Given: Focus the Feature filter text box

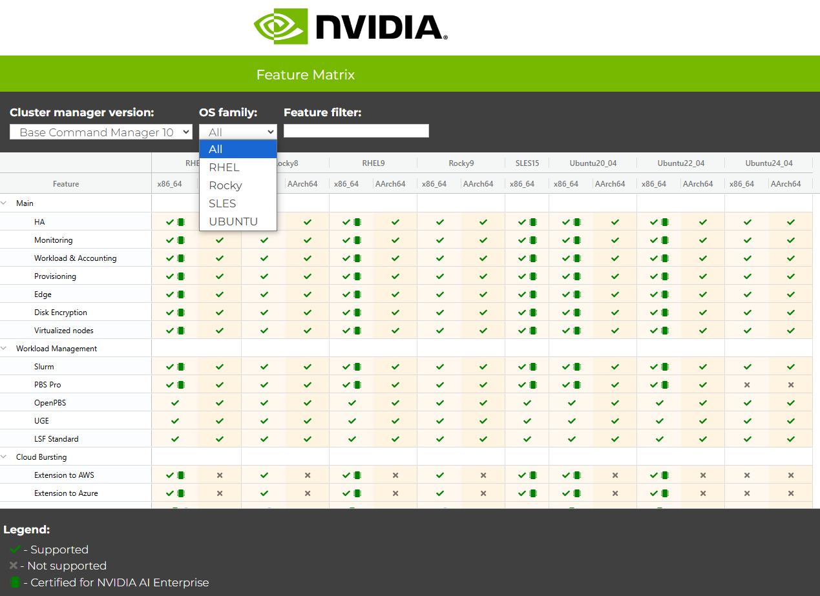Looking at the screenshot, I should tap(356, 130).
